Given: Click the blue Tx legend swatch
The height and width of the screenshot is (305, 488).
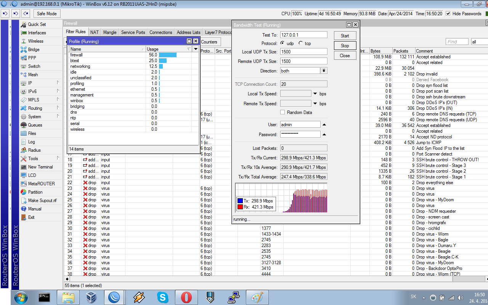Looking at the screenshot, I should pos(240,201).
